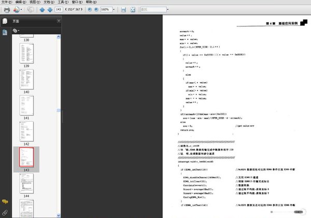Open the collaborate toolbar icon
311x218 pixels.
click(16, 9)
